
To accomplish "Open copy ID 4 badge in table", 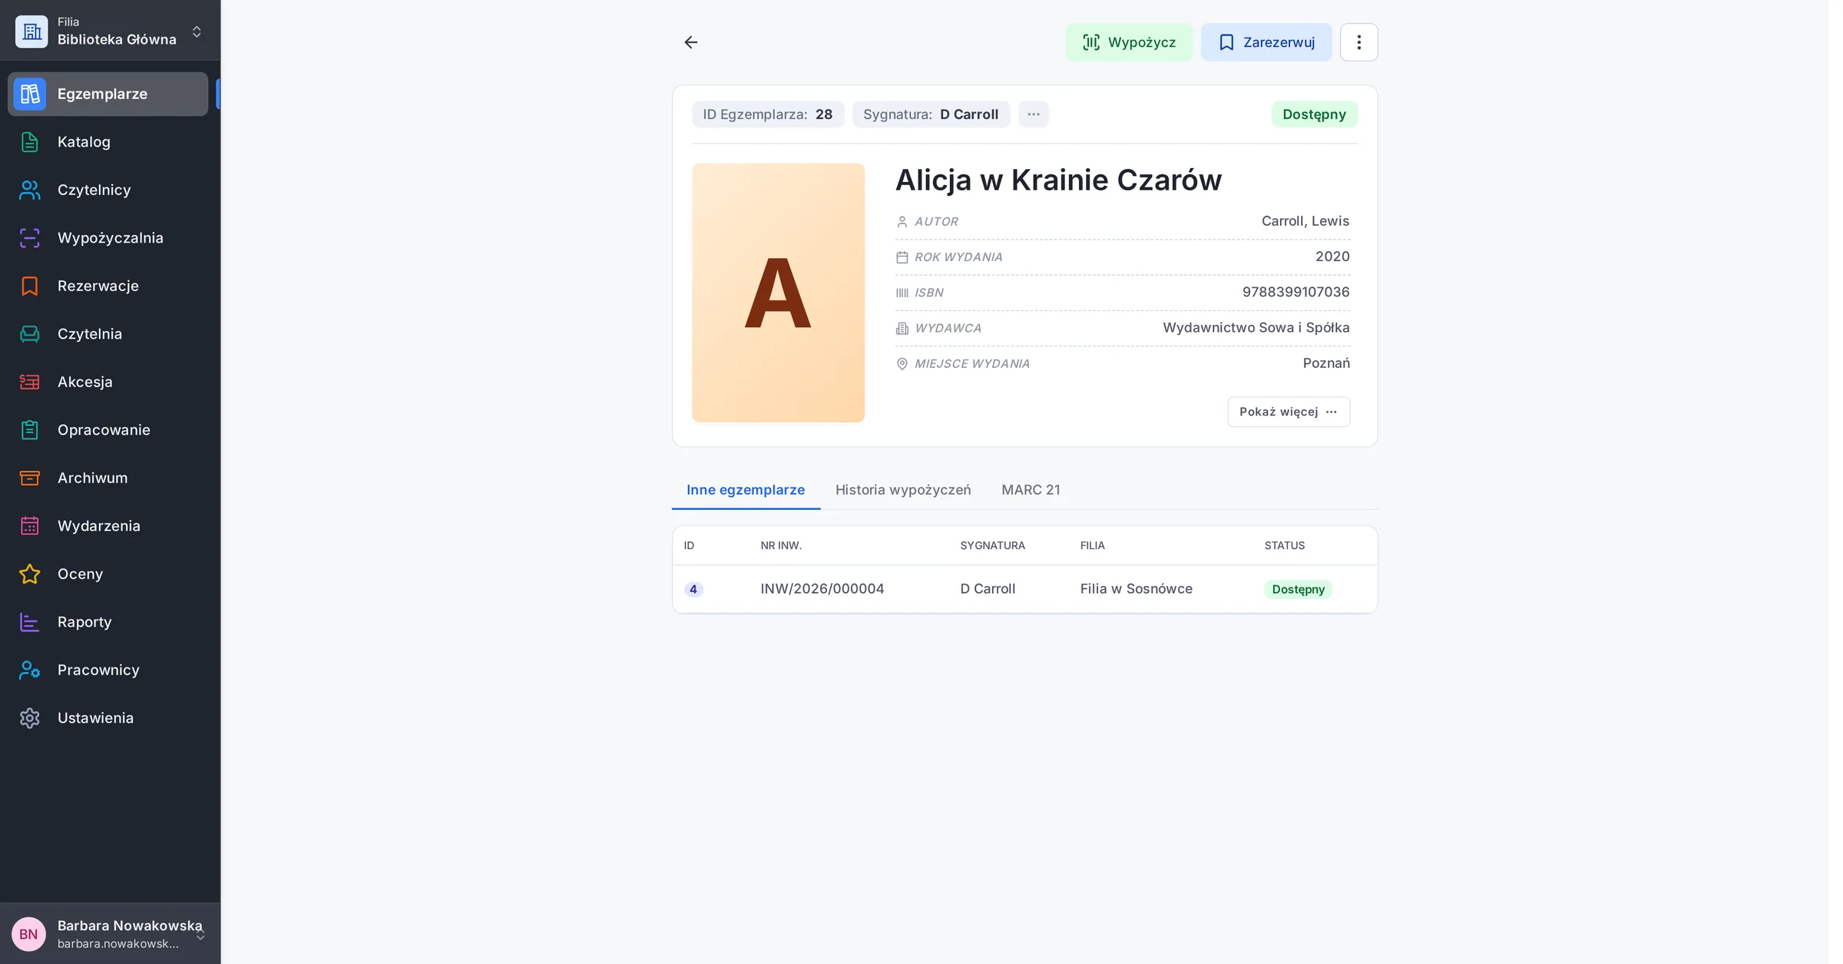I will (693, 589).
